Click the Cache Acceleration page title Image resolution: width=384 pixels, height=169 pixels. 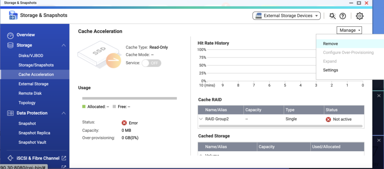pyautogui.click(x=100, y=31)
